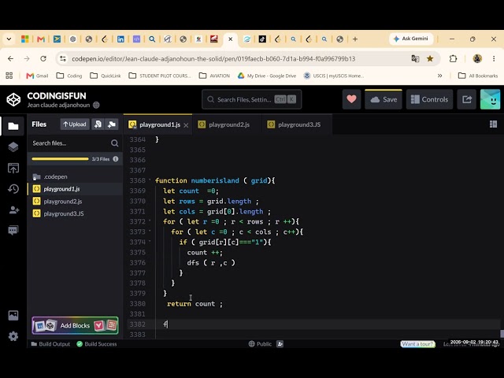Open Chrome three-dot menu
Image resolution: width=504 pixels, height=378 pixels.
click(494, 58)
